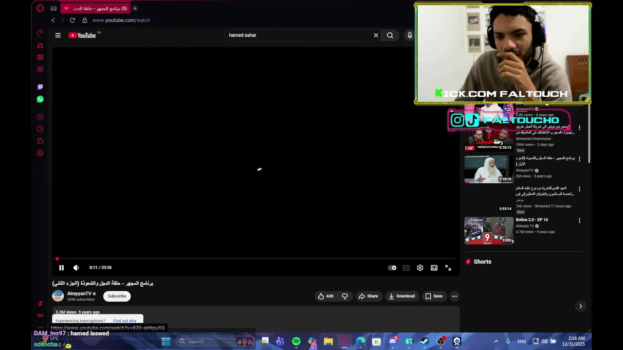Seek on video progress bar
The image size is (623, 350).
(256, 259)
